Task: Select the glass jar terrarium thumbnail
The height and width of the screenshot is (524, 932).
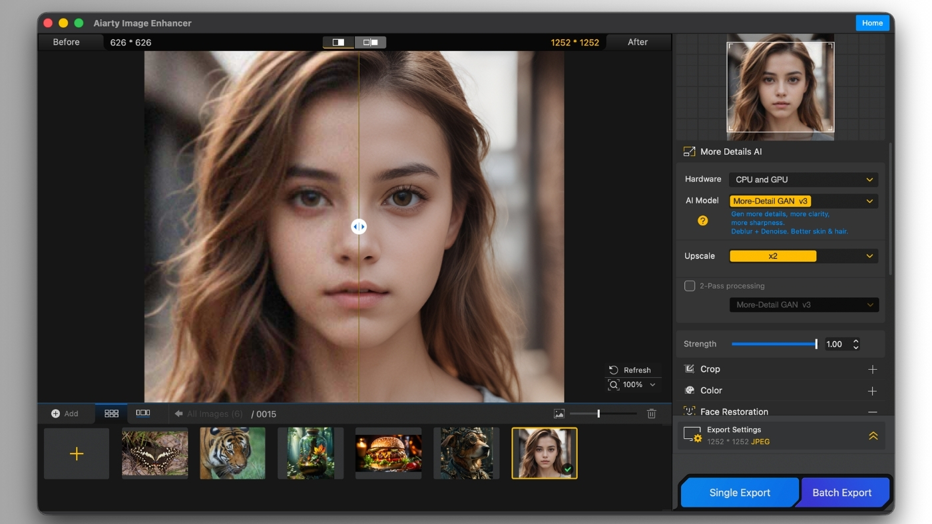Action: pyautogui.click(x=310, y=454)
